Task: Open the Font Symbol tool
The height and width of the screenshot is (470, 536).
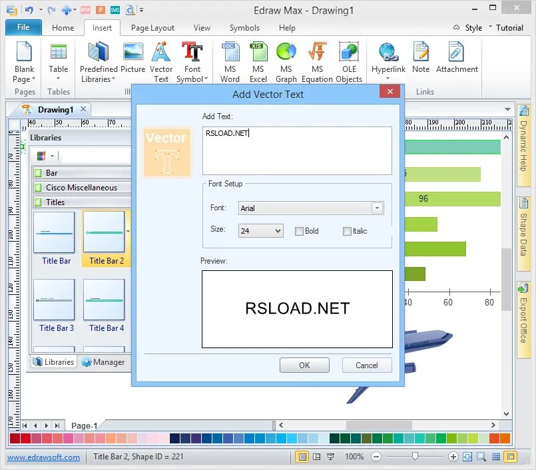Action: point(192,61)
